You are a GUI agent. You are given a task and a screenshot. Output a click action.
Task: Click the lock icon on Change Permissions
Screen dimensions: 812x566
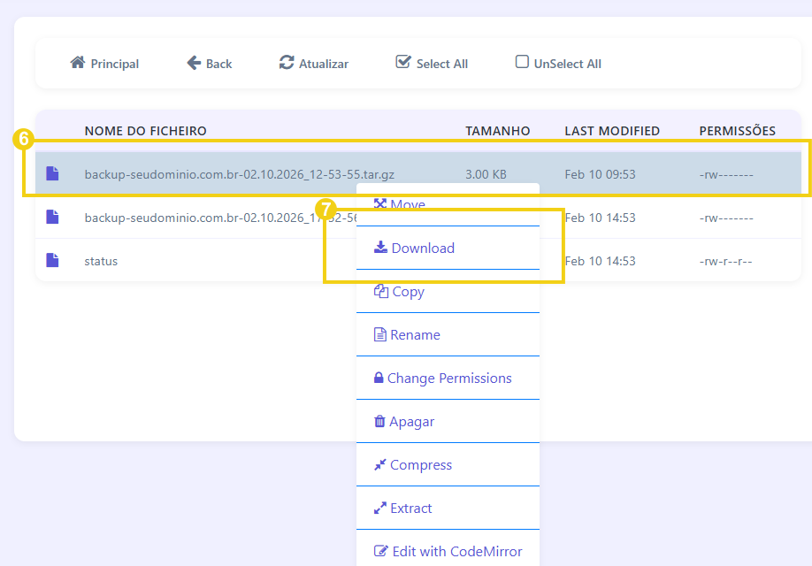click(380, 378)
